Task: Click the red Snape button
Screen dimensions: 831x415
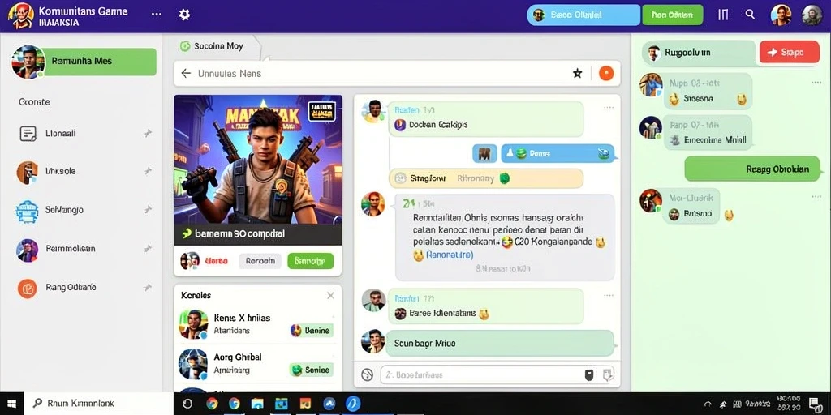Action: 789,53
